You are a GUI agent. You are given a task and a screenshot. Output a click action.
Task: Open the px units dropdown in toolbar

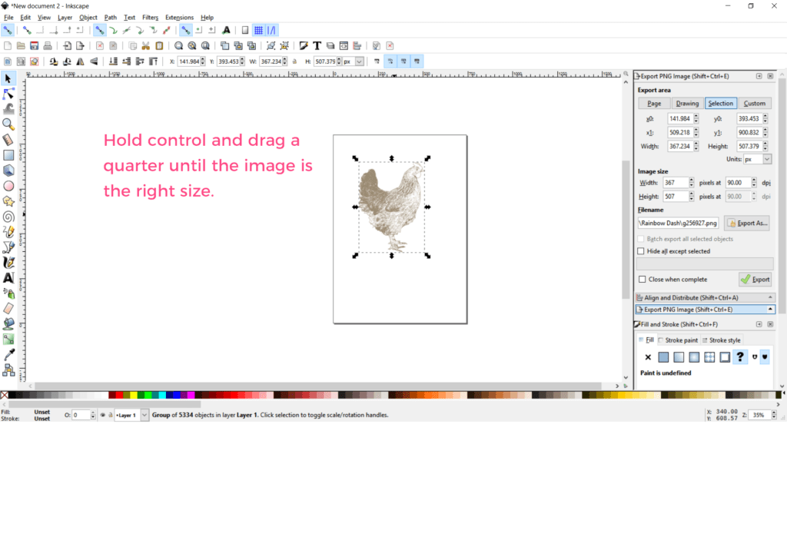(x=360, y=61)
